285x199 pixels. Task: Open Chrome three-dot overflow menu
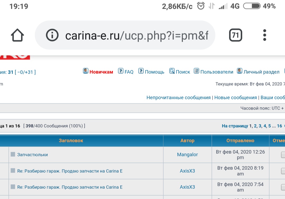point(265,35)
